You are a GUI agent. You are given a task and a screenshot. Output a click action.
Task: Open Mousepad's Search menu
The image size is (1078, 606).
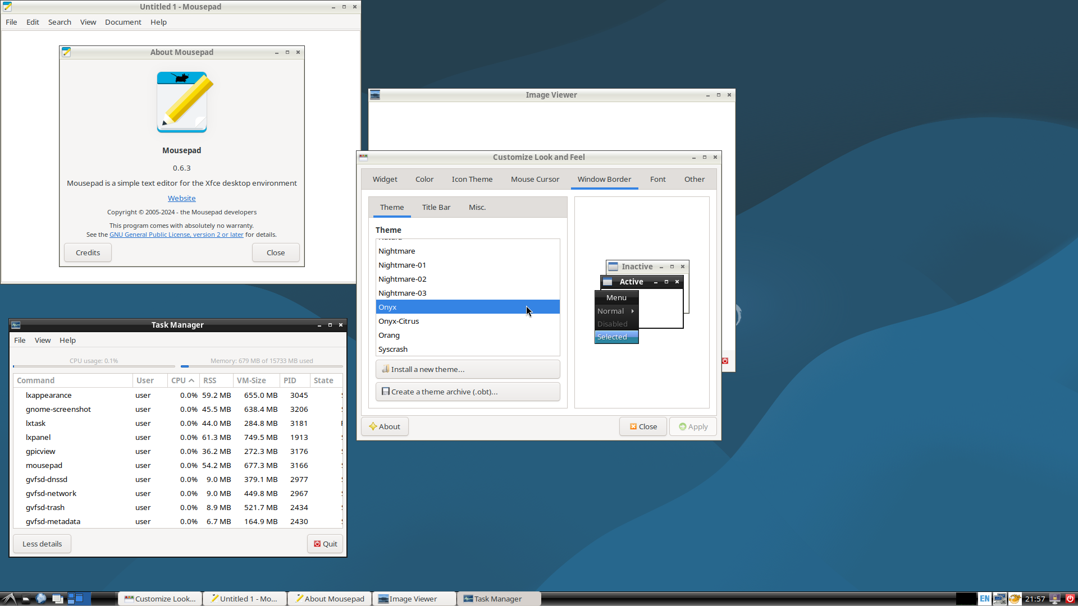pyautogui.click(x=60, y=22)
